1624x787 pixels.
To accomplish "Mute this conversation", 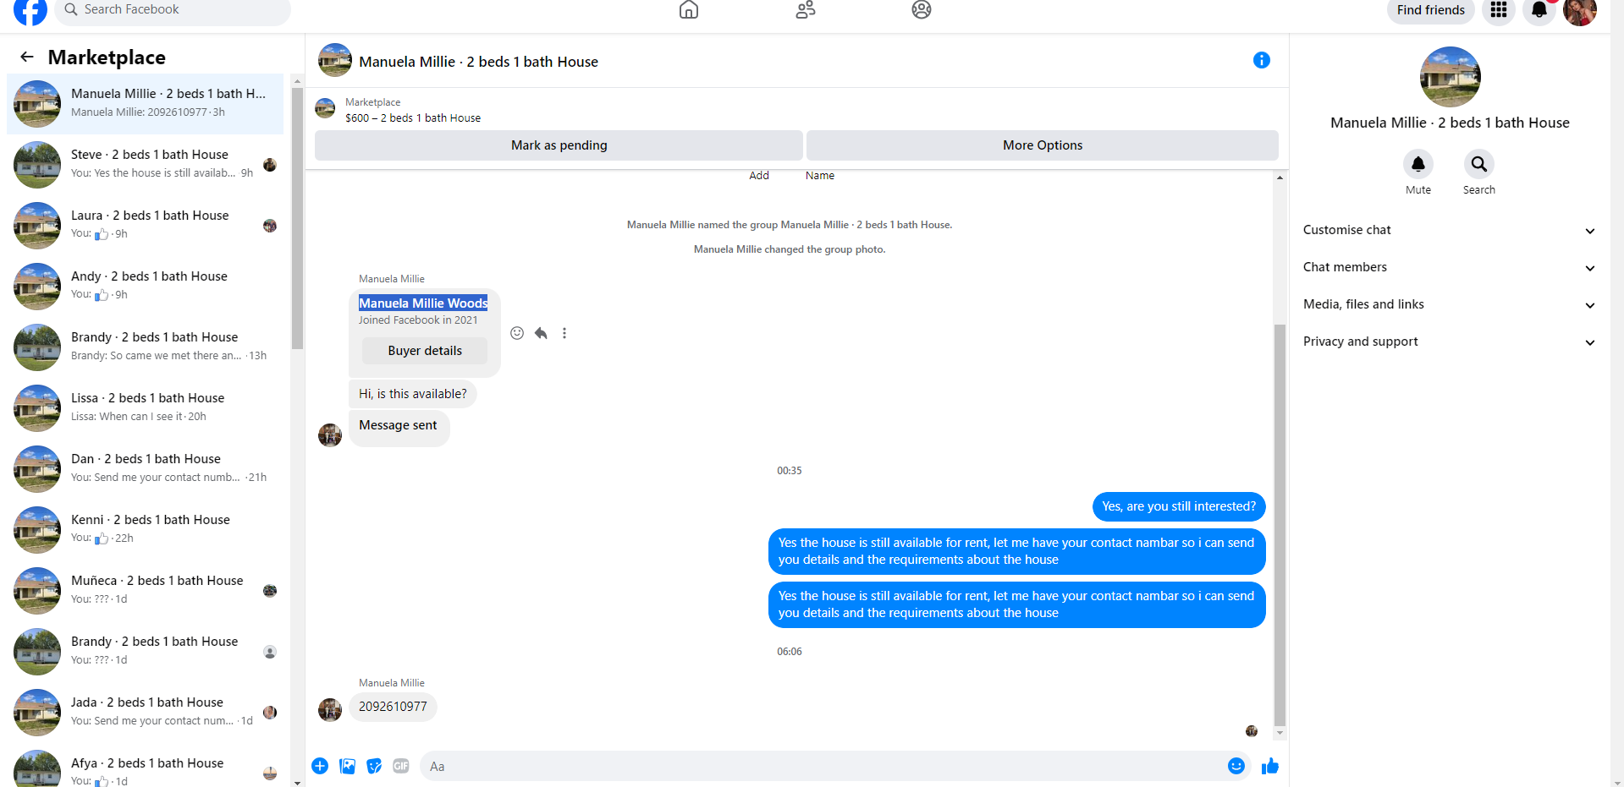I will click(x=1418, y=164).
